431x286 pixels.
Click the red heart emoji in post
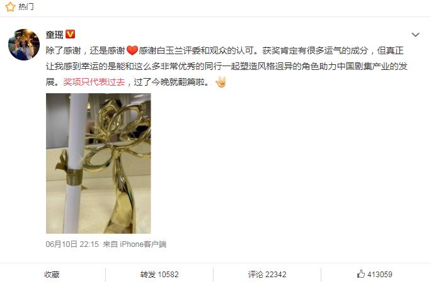(x=132, y=50)
